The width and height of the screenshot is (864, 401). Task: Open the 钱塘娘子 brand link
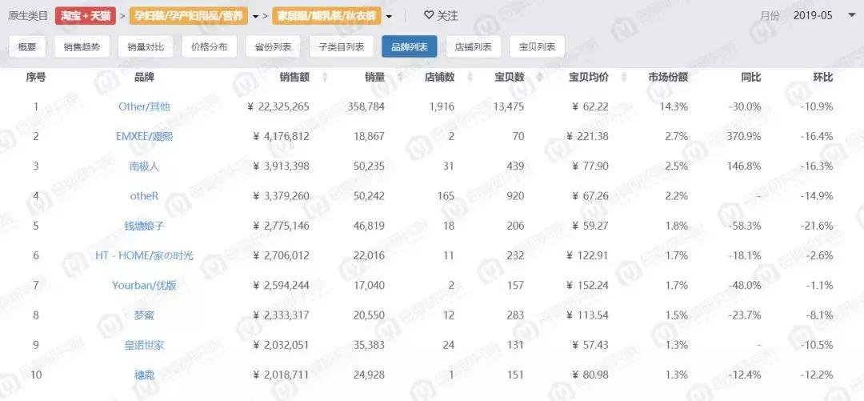(x=144, y=226)
